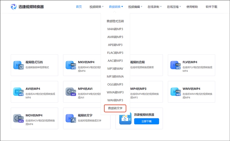Select OGG转MP3 menu entry
Screen dimensions: 230x141
click(115, 84)
